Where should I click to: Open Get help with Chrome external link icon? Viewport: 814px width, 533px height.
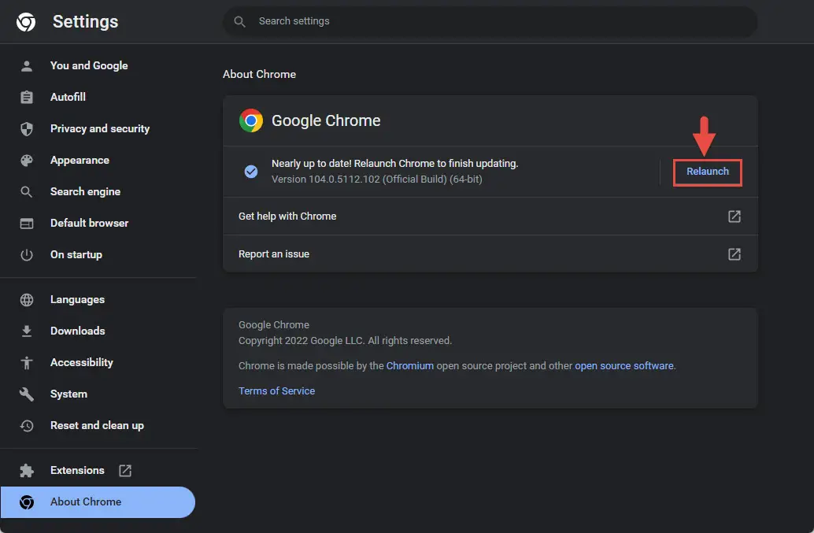coord(734,217)
